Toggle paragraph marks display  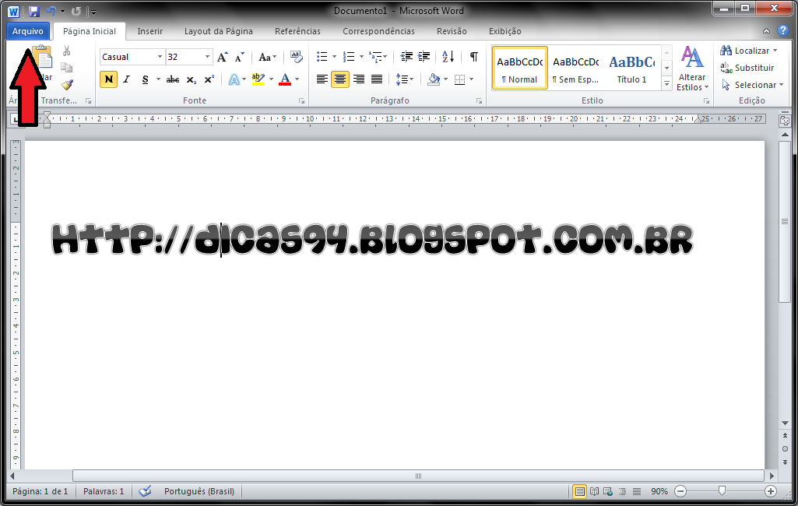click(473, 56)
